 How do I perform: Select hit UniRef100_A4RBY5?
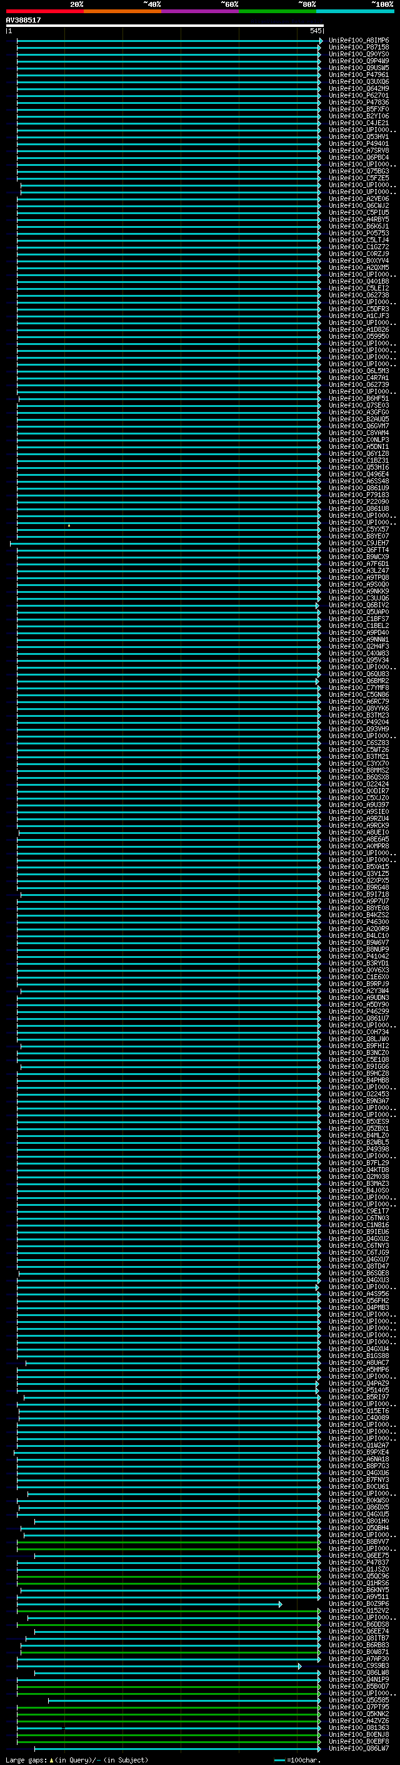pyautogui.click(x=359, y=219)
